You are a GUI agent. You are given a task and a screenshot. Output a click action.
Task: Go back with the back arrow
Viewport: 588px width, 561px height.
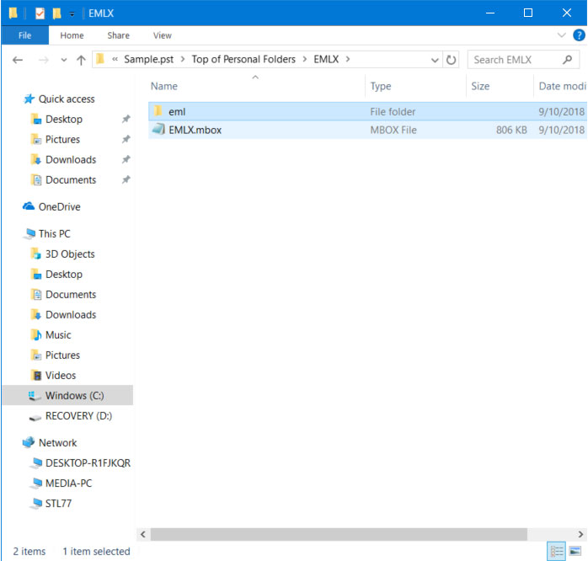coord(17,60)
